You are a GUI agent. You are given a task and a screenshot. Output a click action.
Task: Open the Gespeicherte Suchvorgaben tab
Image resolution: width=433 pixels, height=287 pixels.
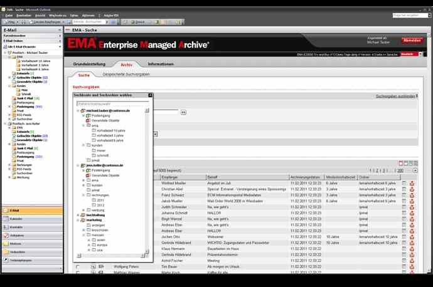(126, 75)
